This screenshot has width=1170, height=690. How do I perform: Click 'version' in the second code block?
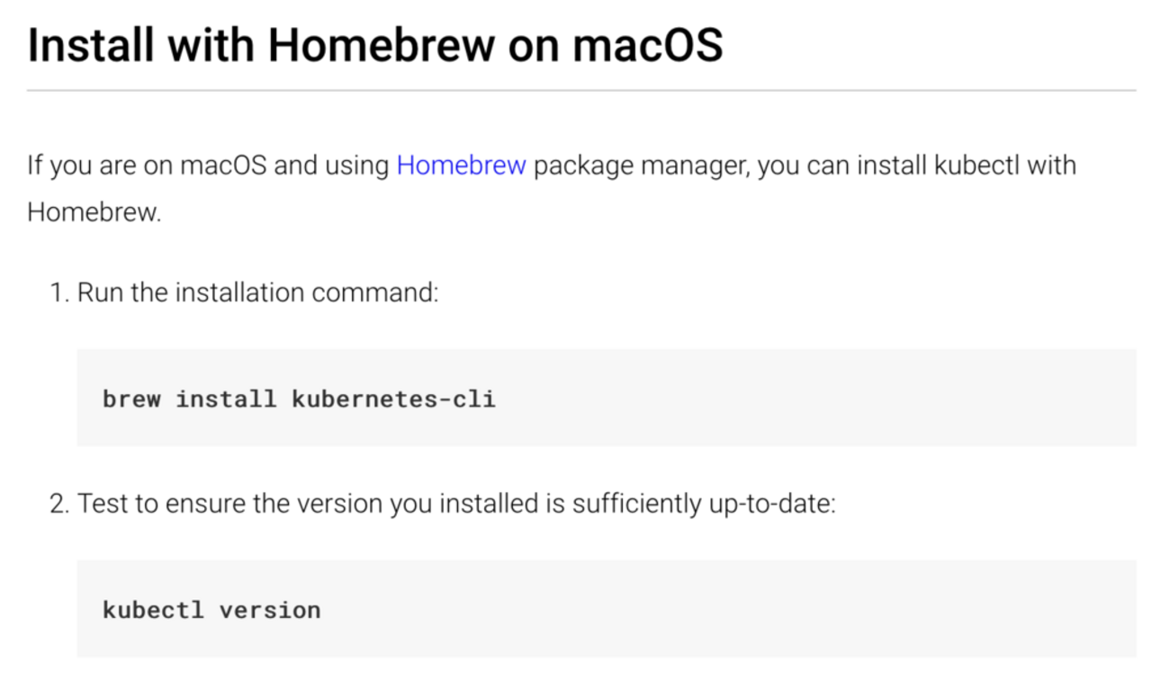point(270,610)
